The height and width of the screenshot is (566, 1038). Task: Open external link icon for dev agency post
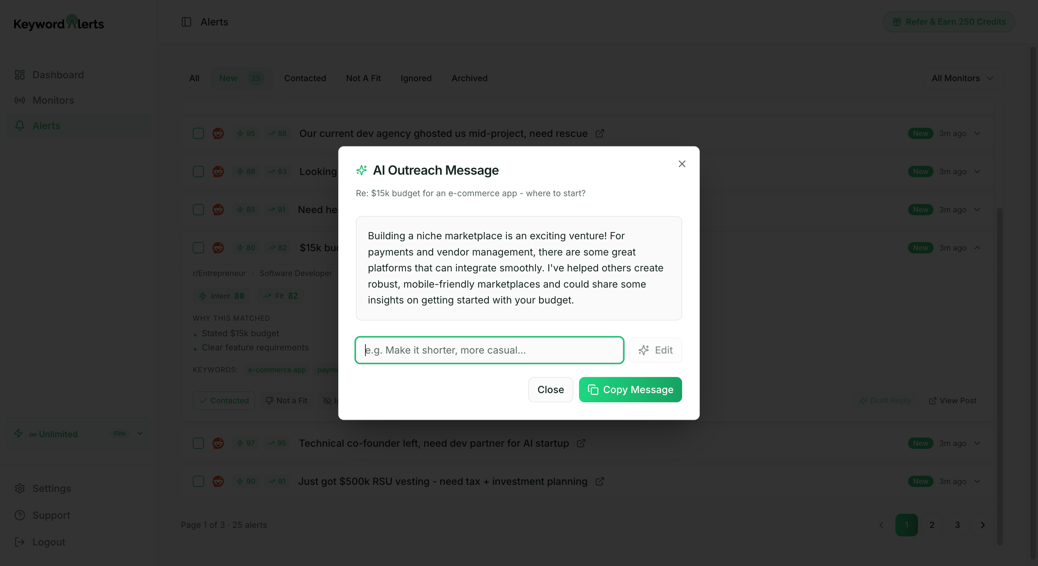pos(599,133)
